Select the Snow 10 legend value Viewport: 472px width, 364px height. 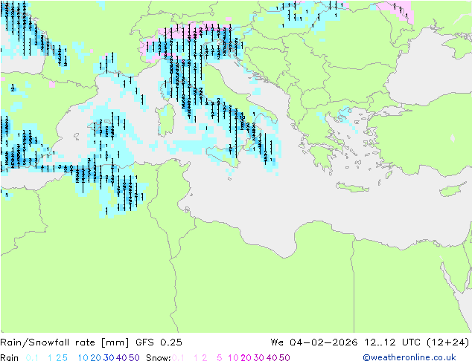(233, 358)
